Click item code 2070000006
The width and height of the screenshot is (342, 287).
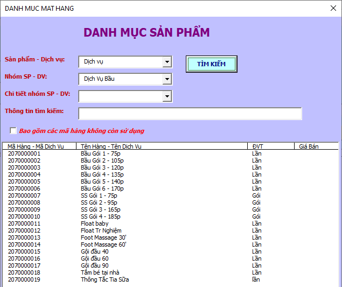click(24, 188)
